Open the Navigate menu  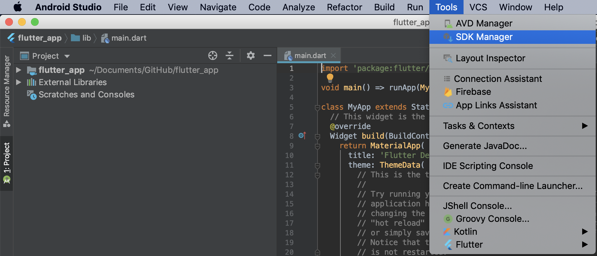point(218,7)
